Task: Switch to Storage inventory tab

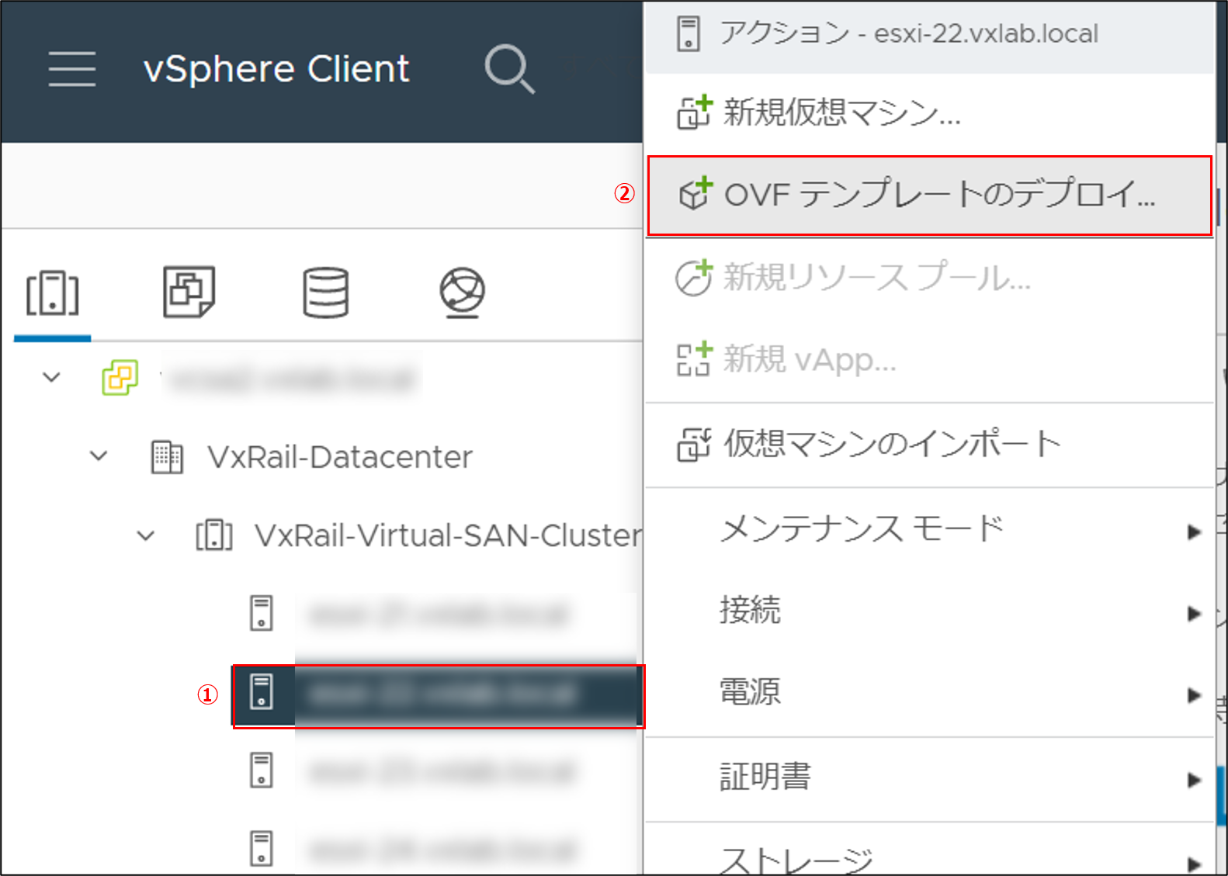Action: 325,293
